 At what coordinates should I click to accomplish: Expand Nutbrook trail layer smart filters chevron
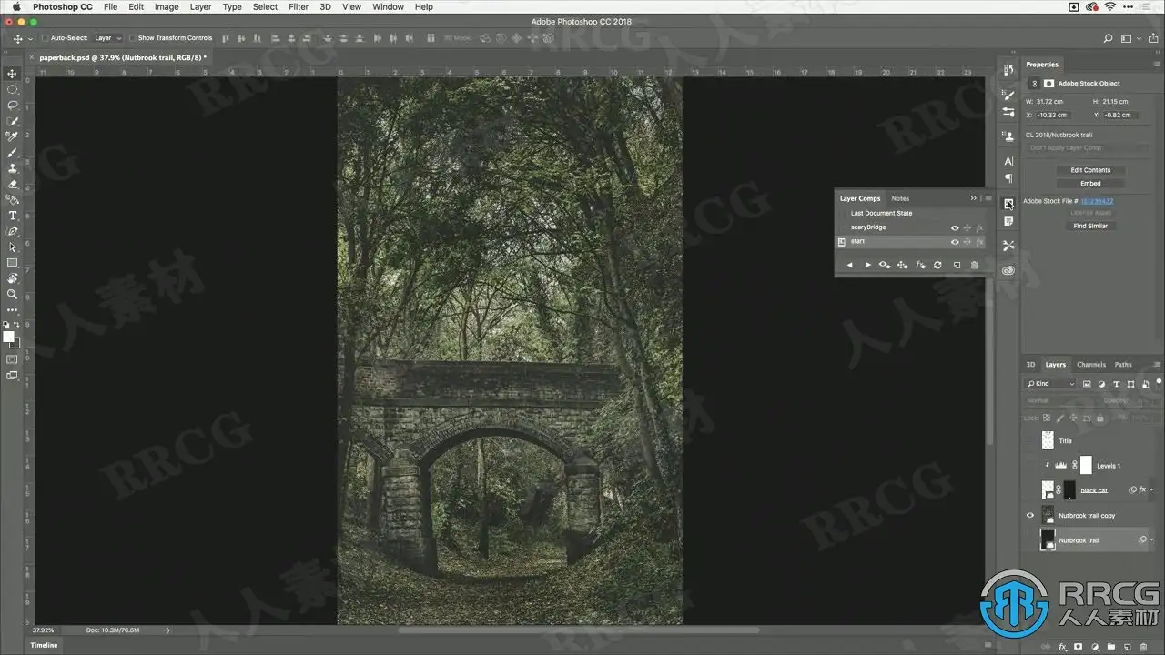click(1152, 540)
